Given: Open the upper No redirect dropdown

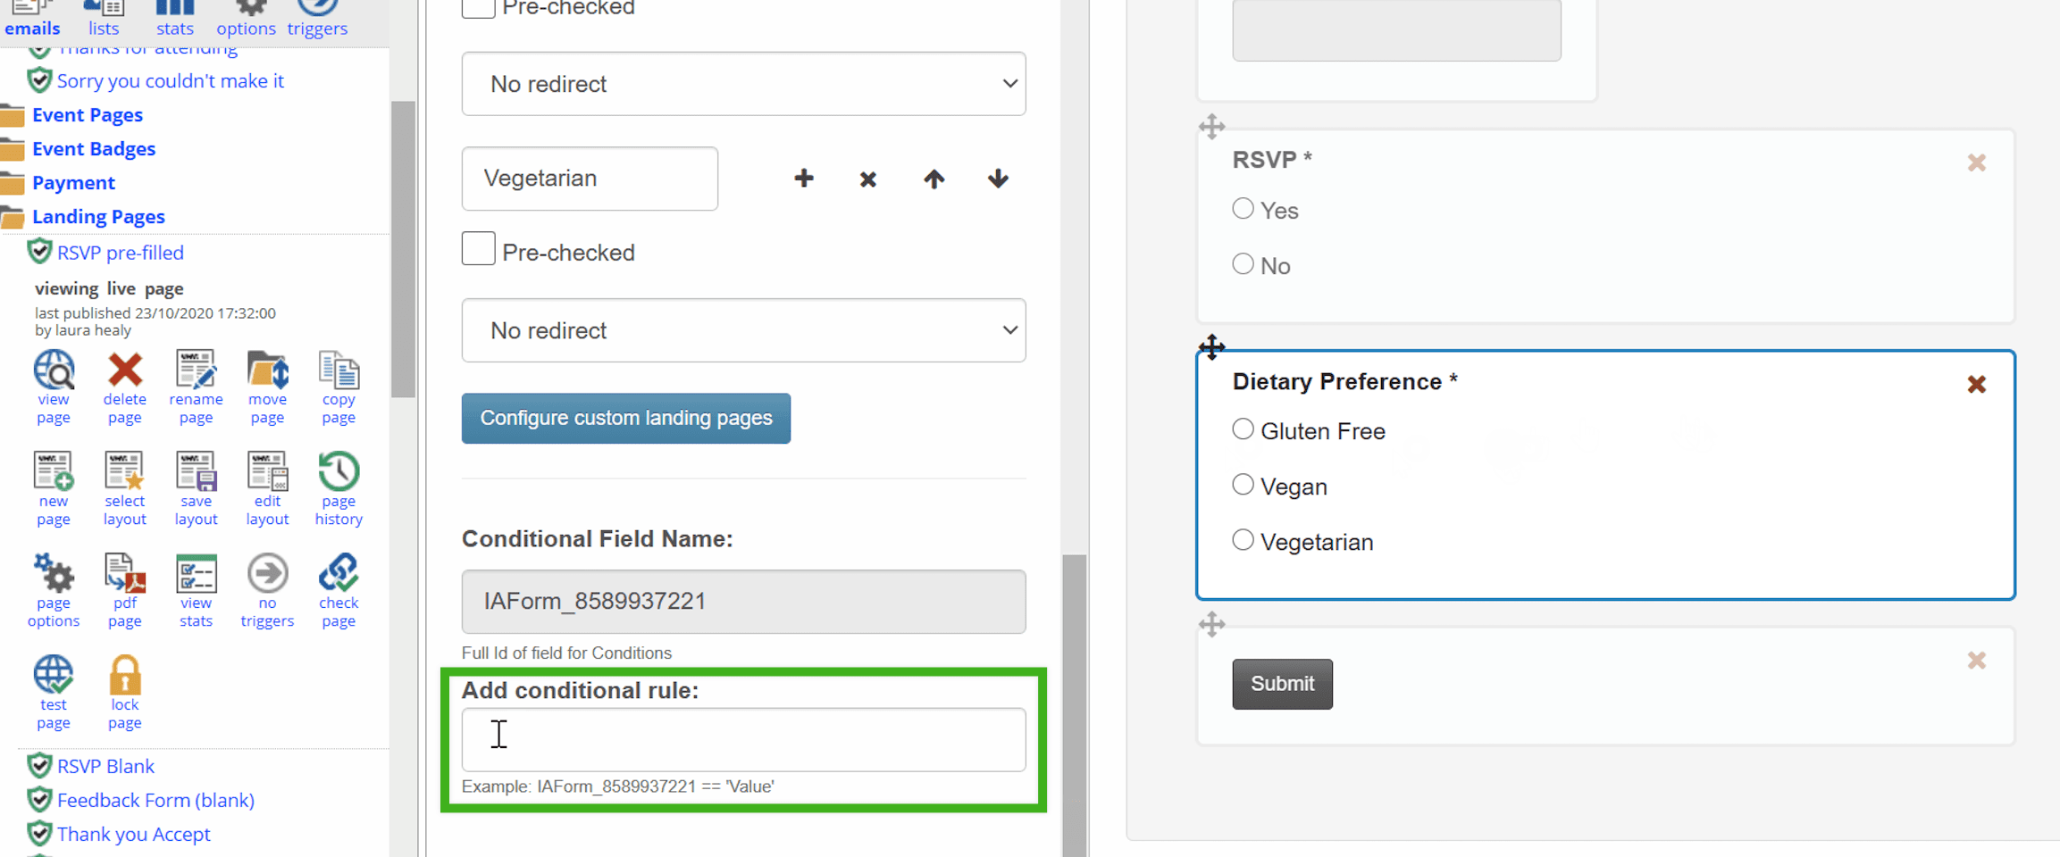Looking at the screenshot, I should 743,84.
